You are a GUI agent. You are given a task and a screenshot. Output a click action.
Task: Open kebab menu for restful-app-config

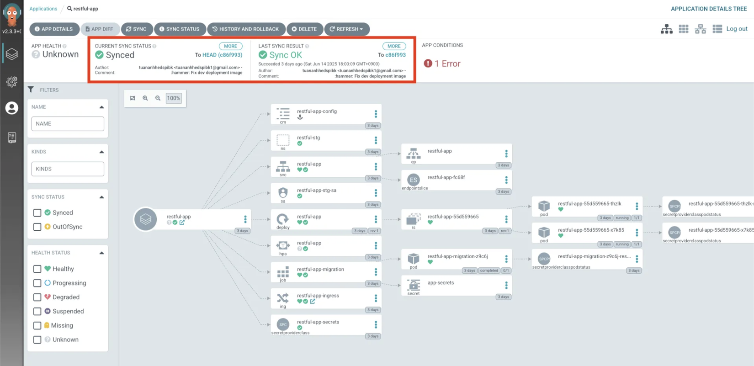[376, 114]
